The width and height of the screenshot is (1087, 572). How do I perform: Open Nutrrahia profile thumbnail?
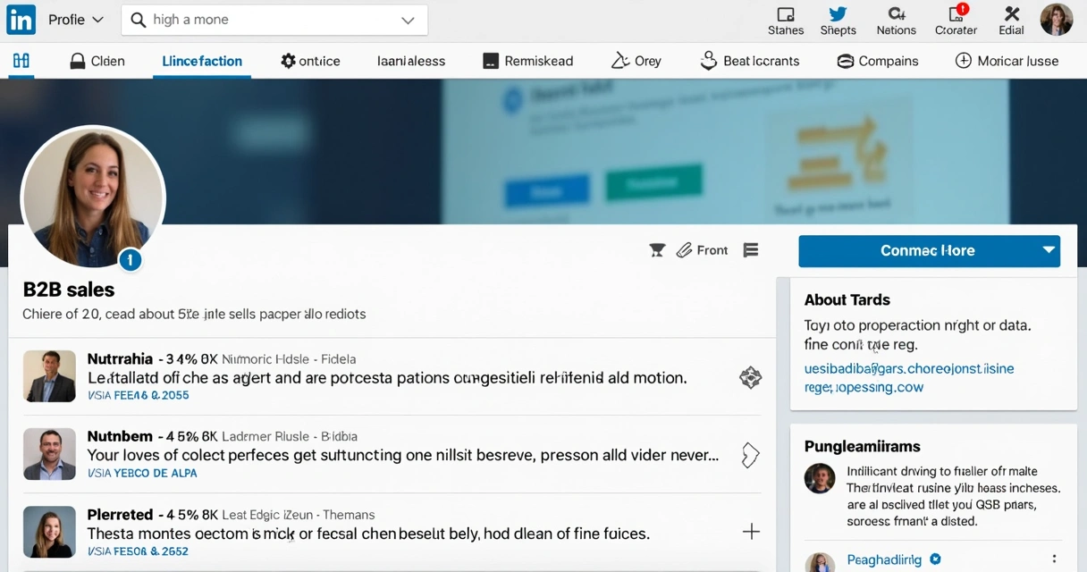(x=49, y=376)
